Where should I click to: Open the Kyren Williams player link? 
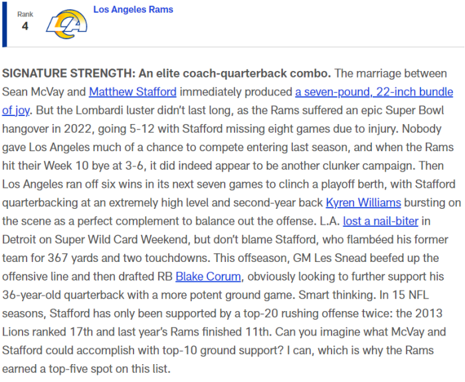pyautogui.click(x=363, y=202)
